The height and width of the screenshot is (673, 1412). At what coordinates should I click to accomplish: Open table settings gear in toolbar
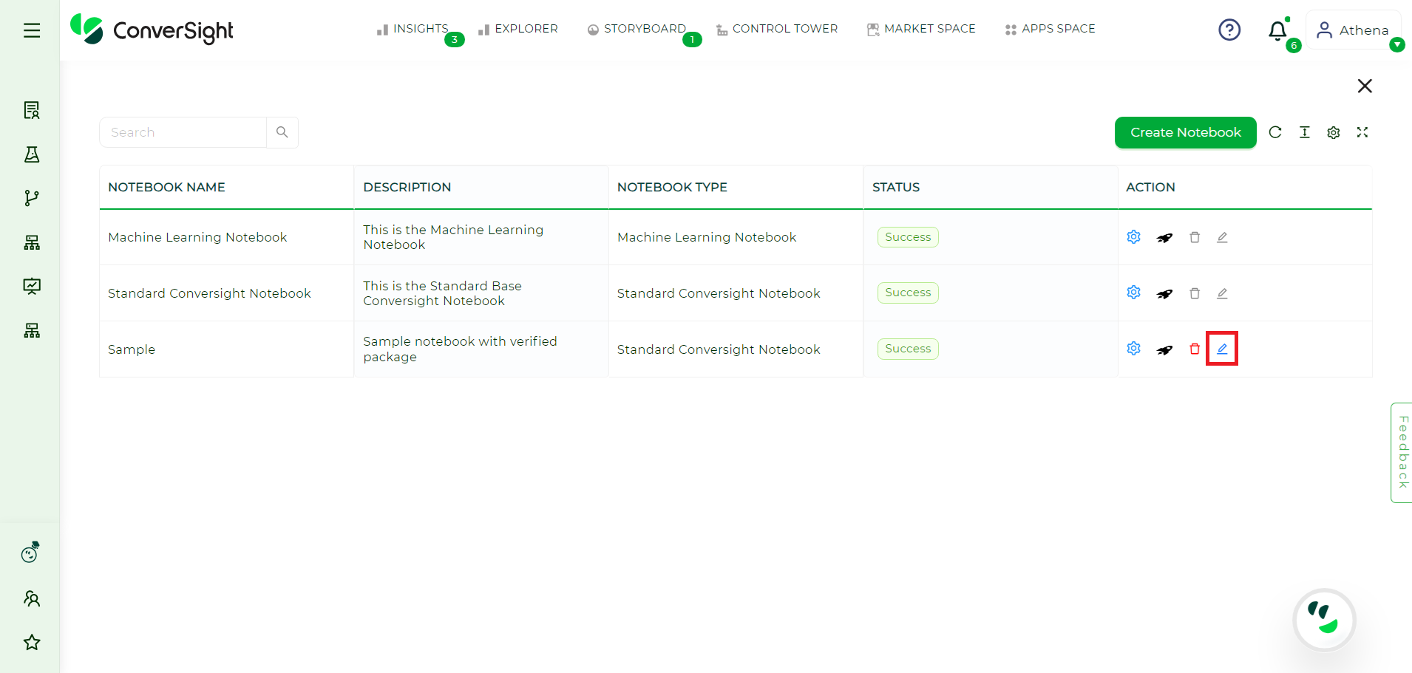[x=1334, y=132]
